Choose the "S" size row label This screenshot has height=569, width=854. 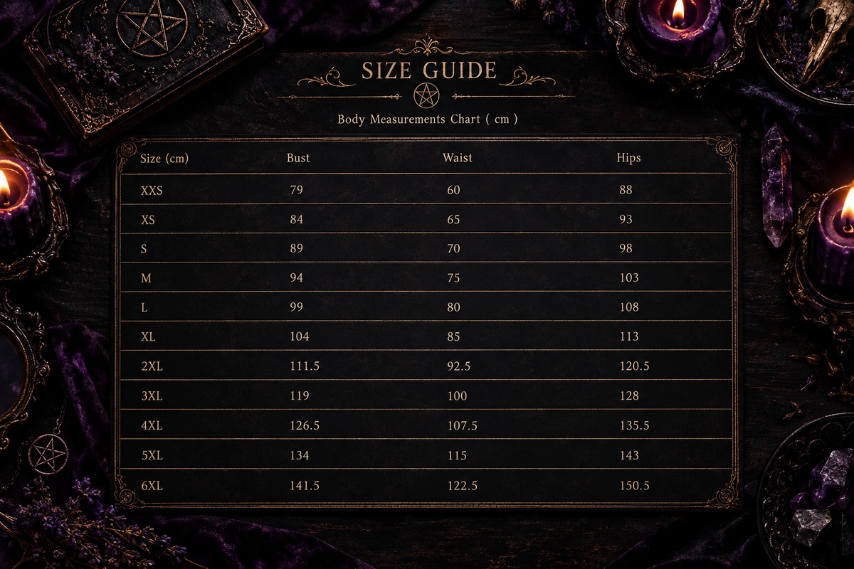click(144, 249)
